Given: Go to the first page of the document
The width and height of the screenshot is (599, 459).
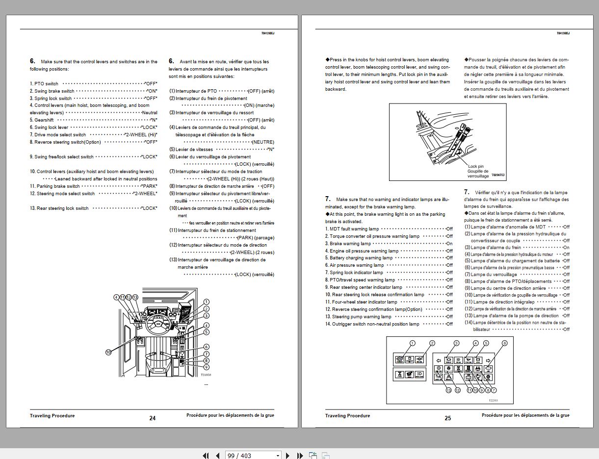Looking at the screenshot, I should [x=206, y=456].
